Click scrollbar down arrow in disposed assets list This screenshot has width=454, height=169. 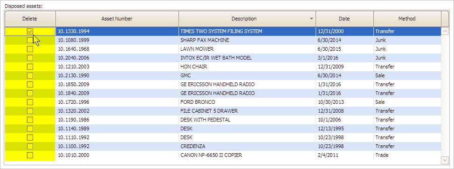pos(445,160)
